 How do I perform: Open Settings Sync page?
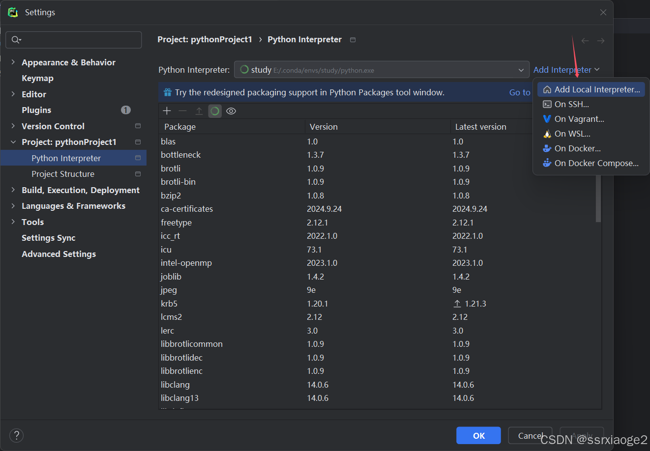(48, 238)
